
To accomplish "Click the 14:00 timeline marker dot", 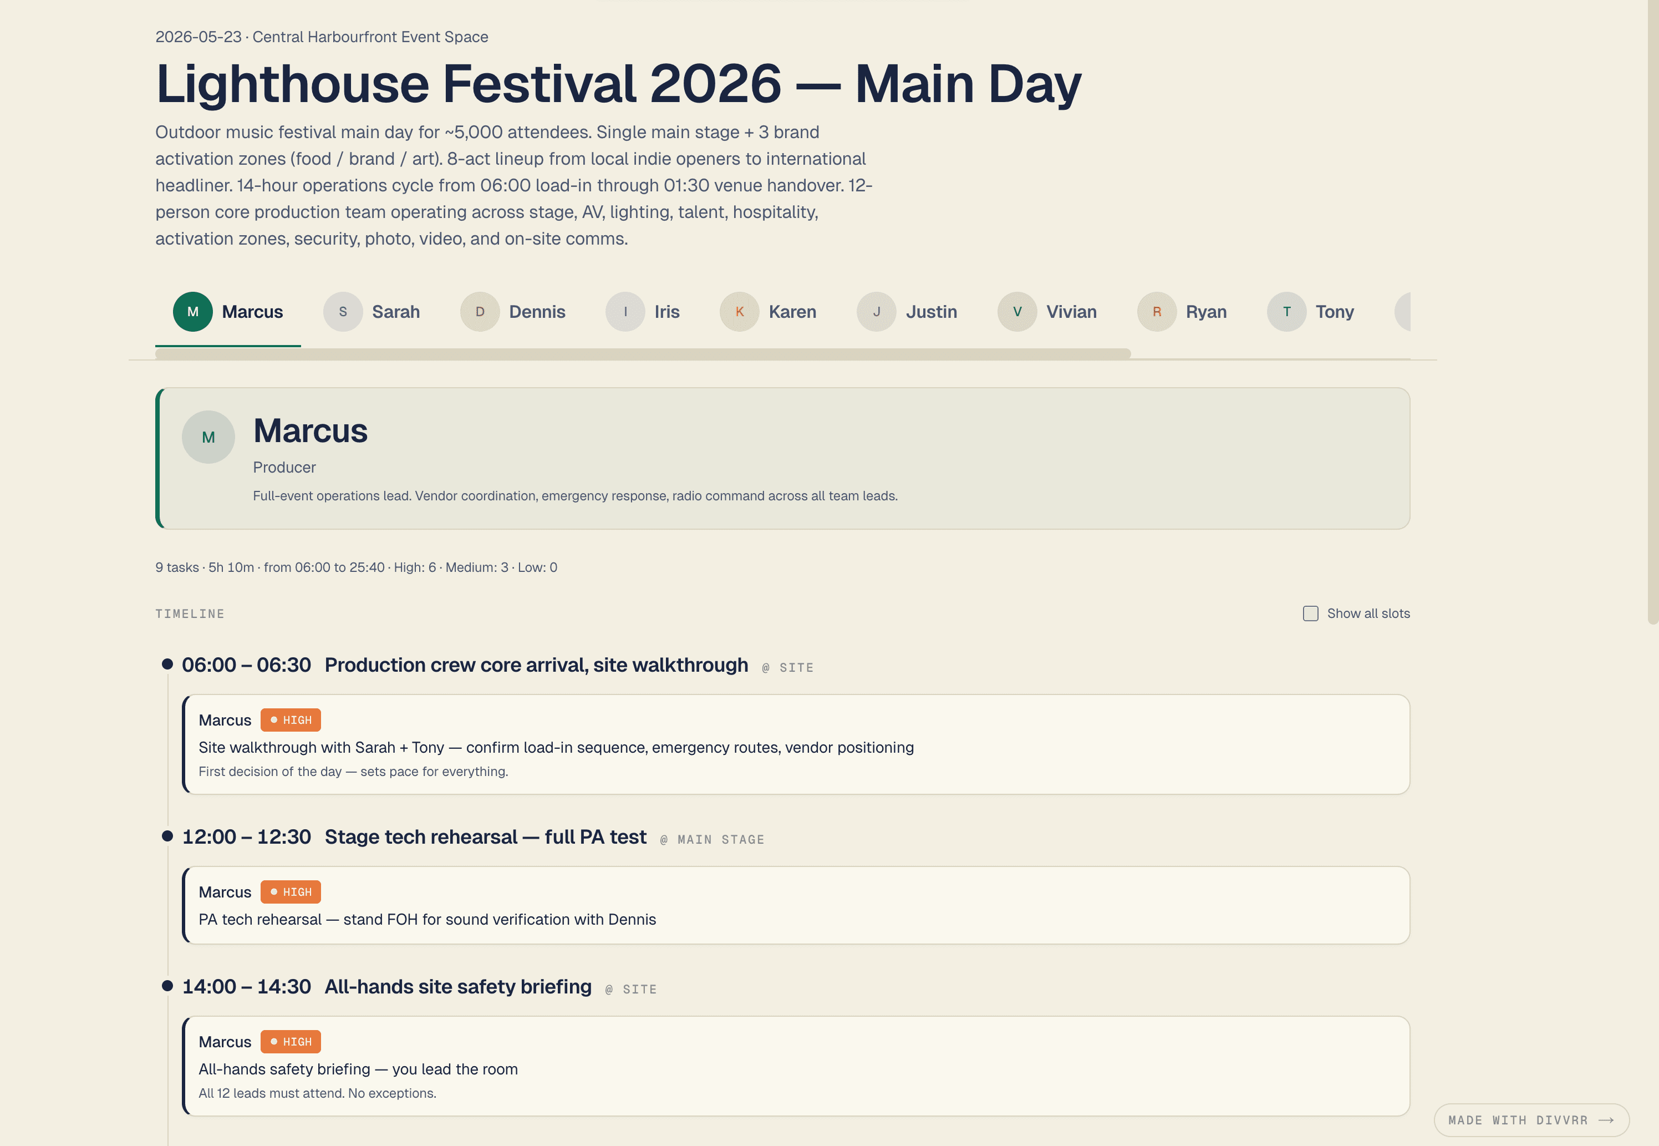I will coord(167,986).
